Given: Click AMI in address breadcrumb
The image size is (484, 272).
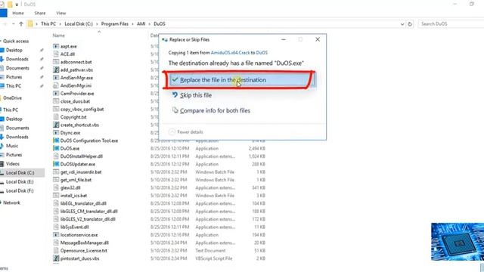Looking at the screenshot, I should click(x=141, y=23).
